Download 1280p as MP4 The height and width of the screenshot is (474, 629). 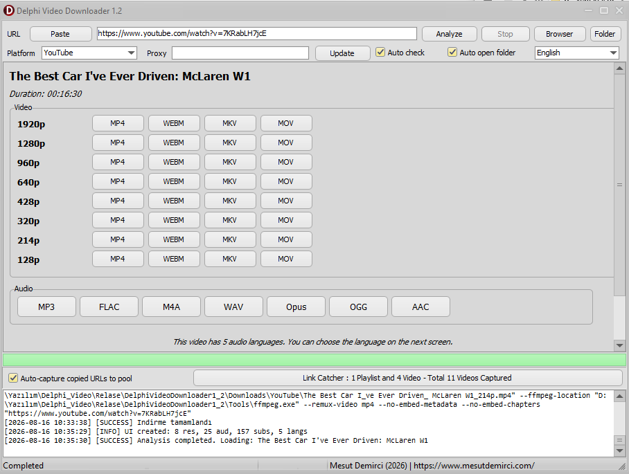point(118,143)
